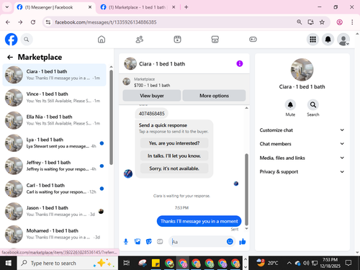The image size is (360, 270).
Task: Open the Ella Nia conversation
Action: 54,120
